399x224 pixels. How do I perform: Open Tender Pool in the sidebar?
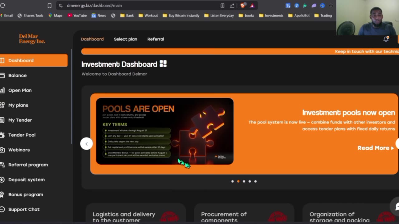click(22, 135)
